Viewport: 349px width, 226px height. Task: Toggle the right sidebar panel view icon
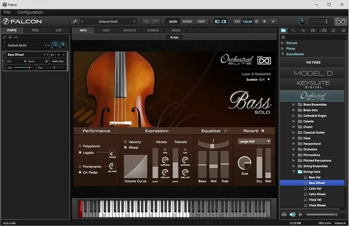click(x=224, y=22)
